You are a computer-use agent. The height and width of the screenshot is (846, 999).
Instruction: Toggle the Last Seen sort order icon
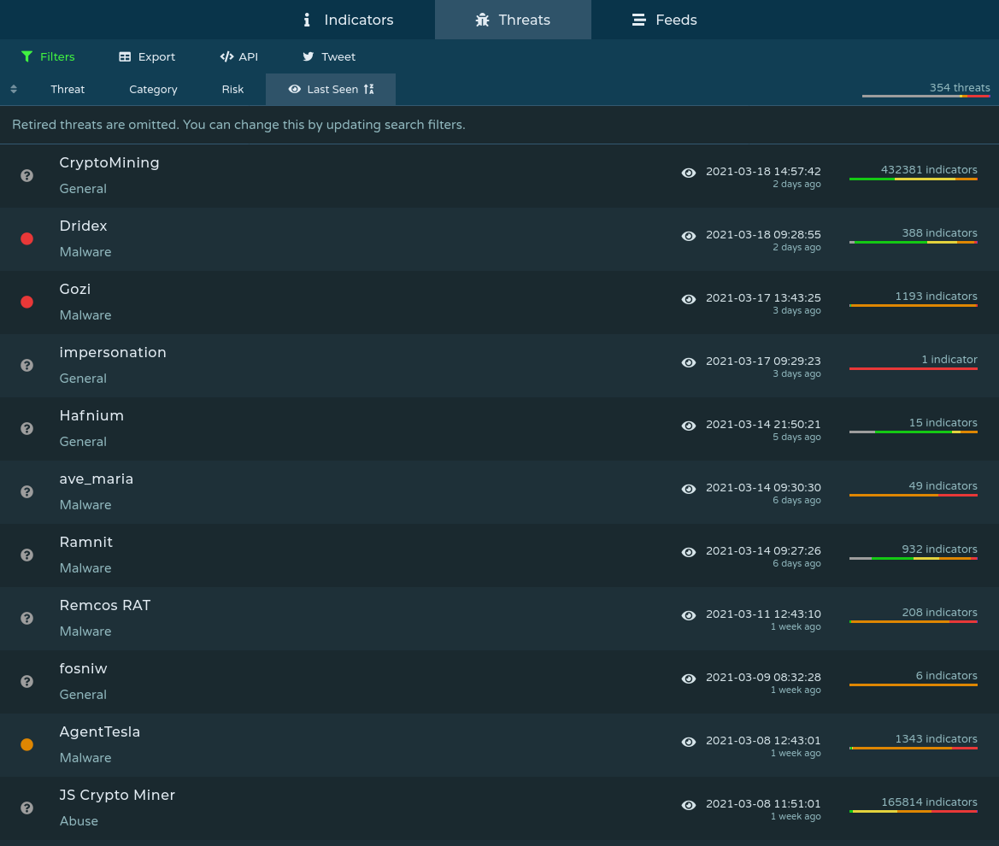click(368, 89)
